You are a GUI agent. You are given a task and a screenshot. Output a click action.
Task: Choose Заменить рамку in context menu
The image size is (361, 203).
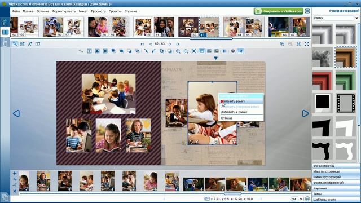tap(241, 101)
